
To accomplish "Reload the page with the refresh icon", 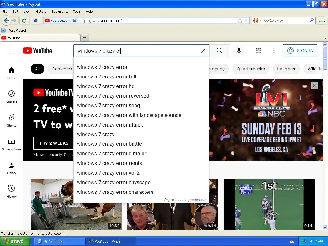I will (24, 20).
